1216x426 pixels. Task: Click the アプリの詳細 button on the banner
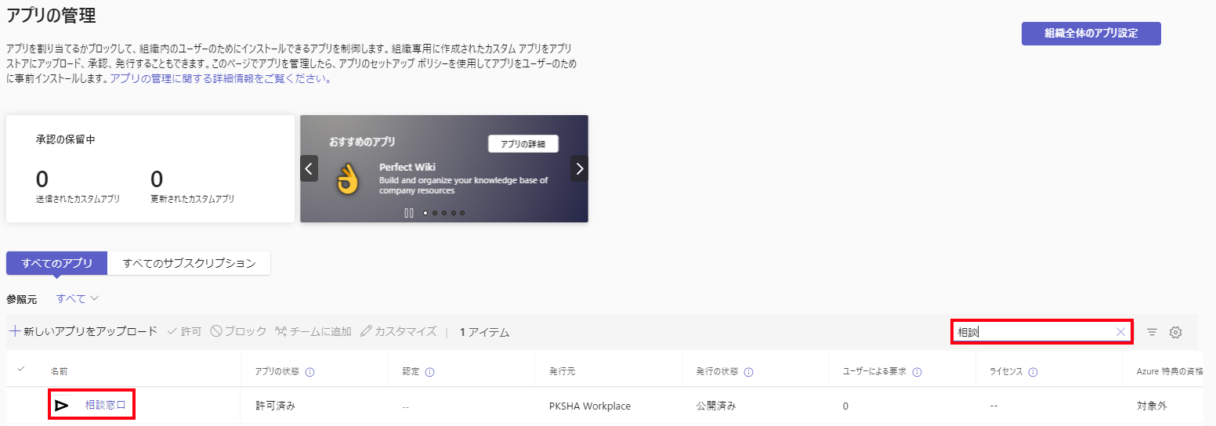coord(523,144)
